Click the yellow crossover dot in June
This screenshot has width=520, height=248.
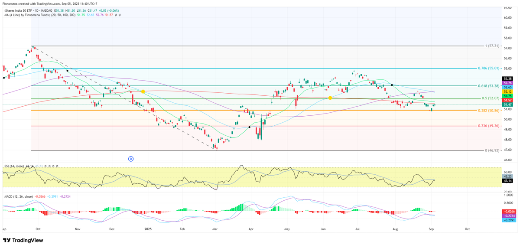click(x=330, y=98)
